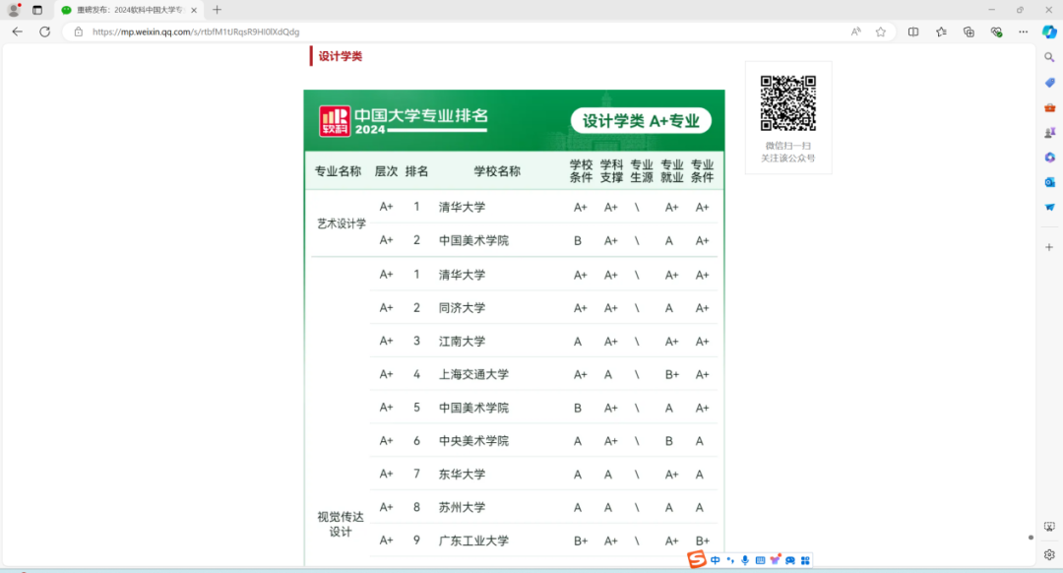The width and height of the screenshot is (1063, 573).
Task: Open the paper-plane icon in sidebar
Action: [x=1049, y=208]
